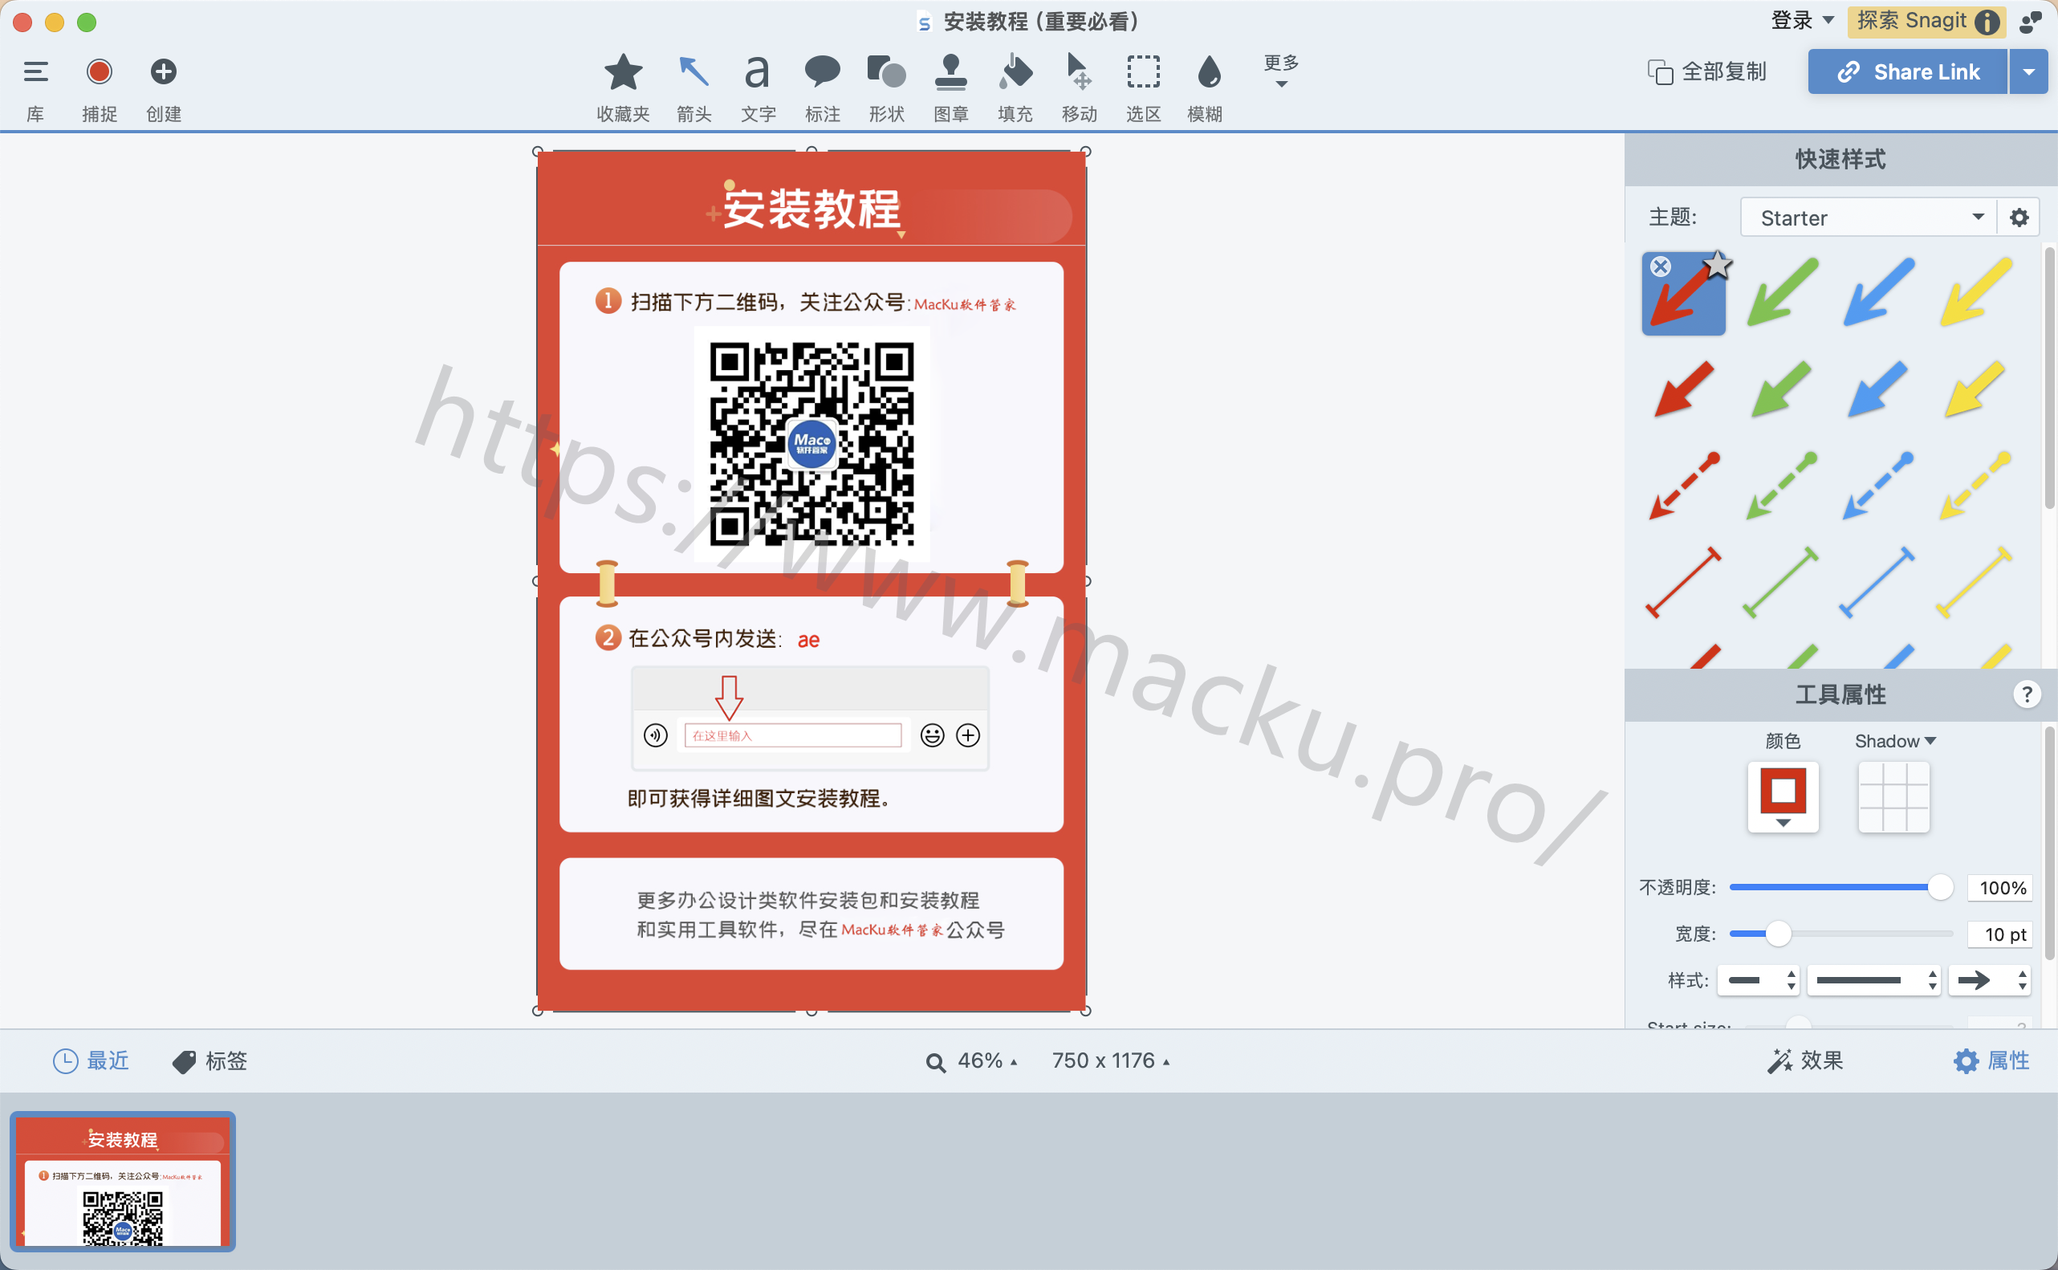
Task: Remove the selected red arrow quick style
Action: [x=1660, y=267]
